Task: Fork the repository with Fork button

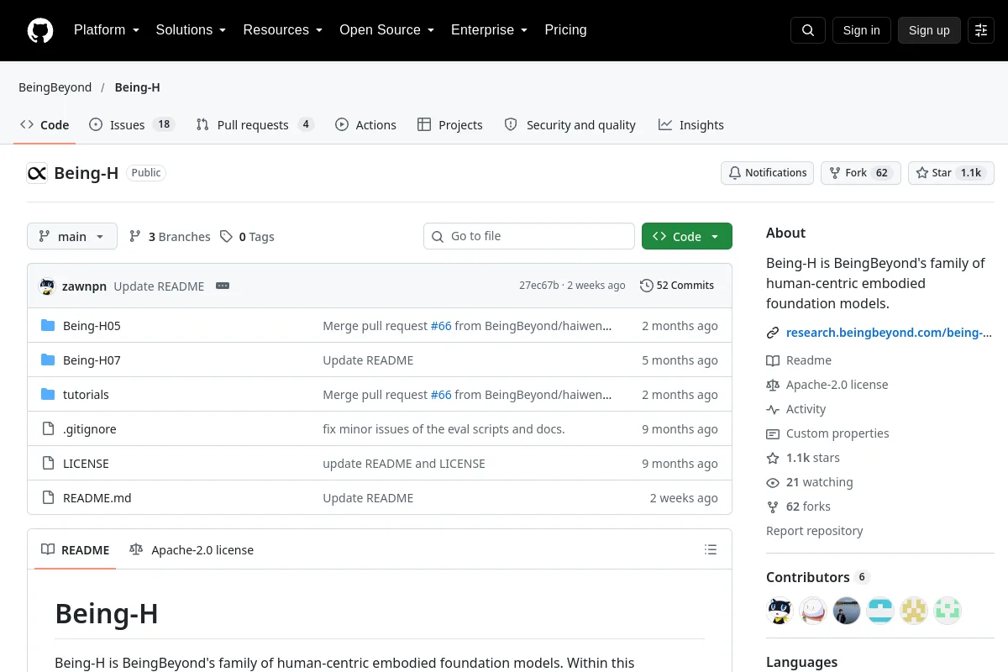Action: [x=861, y=173]
